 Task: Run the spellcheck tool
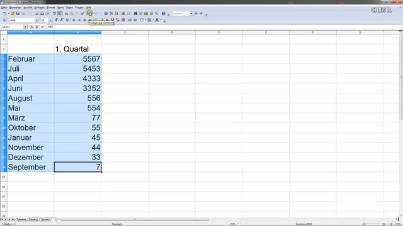point(54,13)
